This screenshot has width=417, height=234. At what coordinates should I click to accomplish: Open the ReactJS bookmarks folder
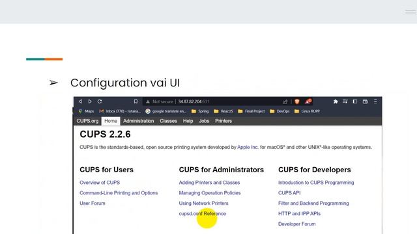click(223, 111)
